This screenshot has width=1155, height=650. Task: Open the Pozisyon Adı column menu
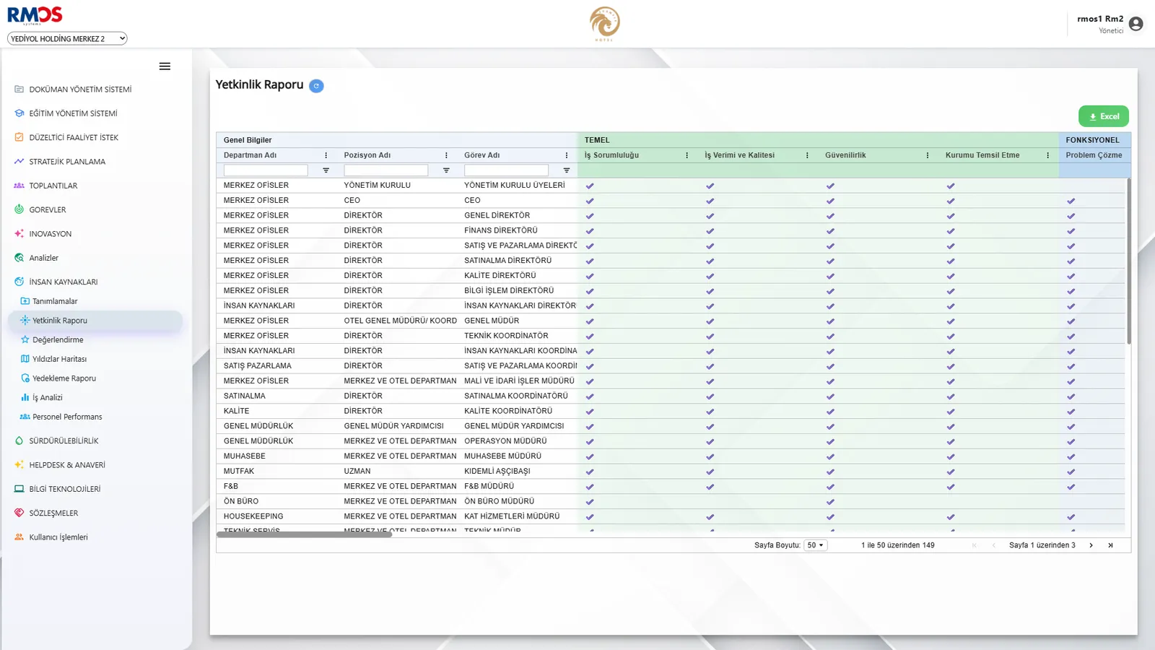tap(446, 155)
